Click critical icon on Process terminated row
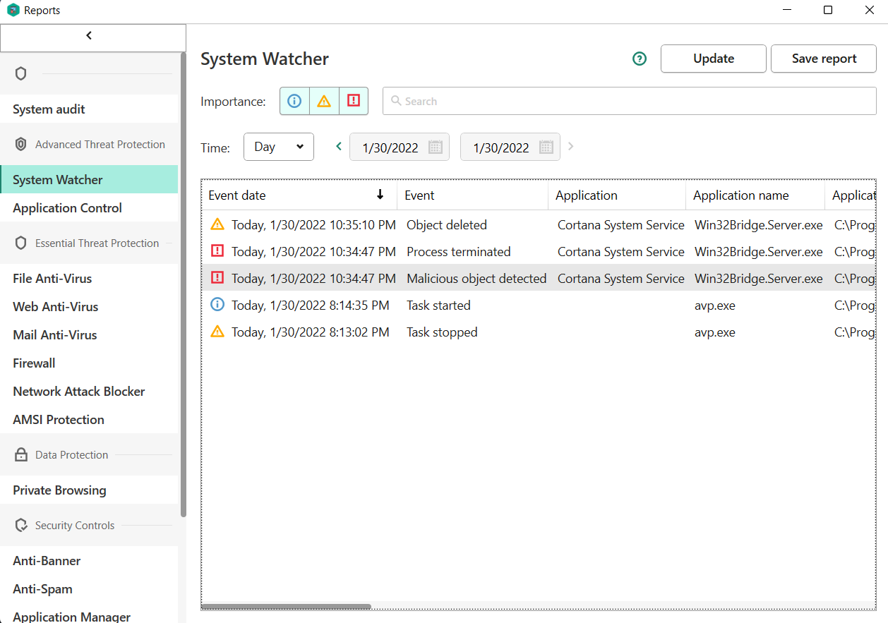Screen dimensions: 888x623 pos(217,251)
